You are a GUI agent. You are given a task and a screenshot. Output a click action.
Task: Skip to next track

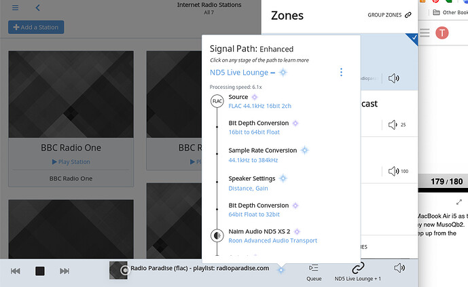65,271
